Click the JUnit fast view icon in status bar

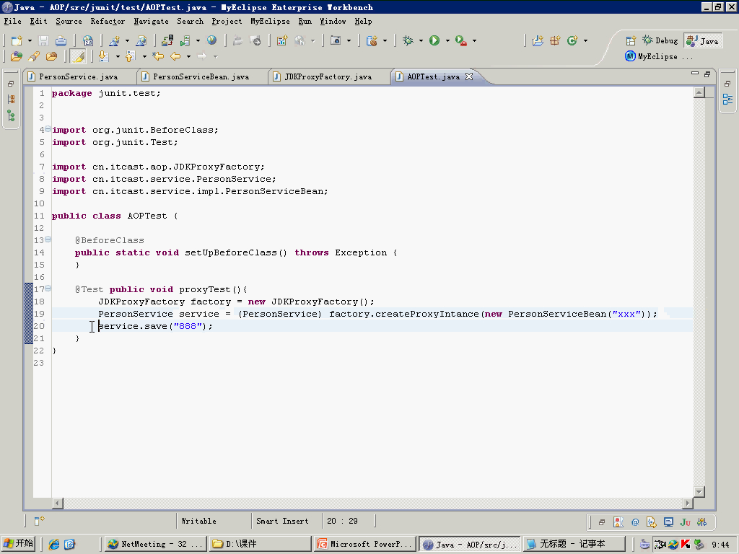tap(686, 522)
